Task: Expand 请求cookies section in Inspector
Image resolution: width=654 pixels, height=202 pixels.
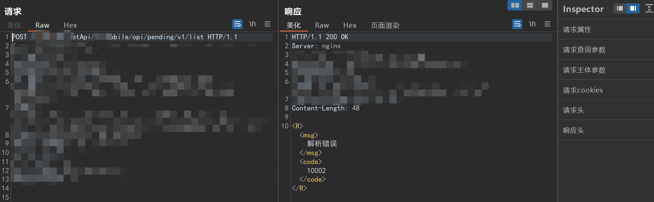Action: (x=583, y=90)
